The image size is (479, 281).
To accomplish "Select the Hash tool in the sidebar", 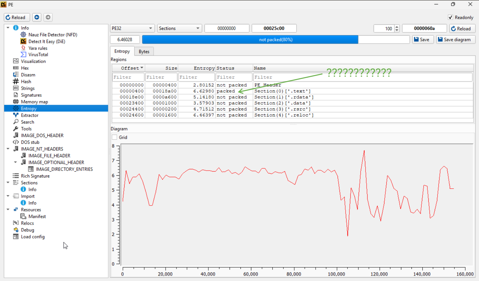I will click(26, 81).
